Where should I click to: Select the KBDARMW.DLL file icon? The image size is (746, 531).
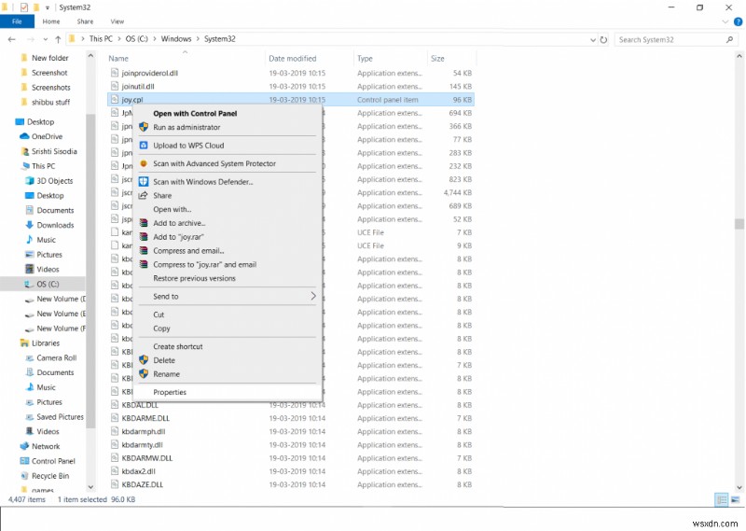click(x=114, y=458)
